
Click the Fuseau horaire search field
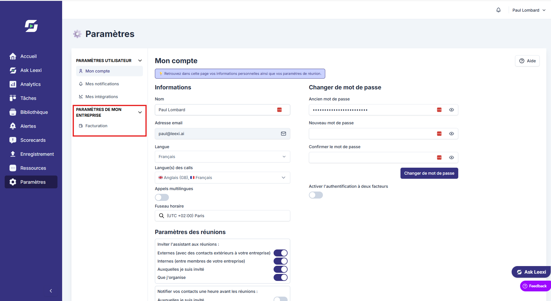point(223,216)
